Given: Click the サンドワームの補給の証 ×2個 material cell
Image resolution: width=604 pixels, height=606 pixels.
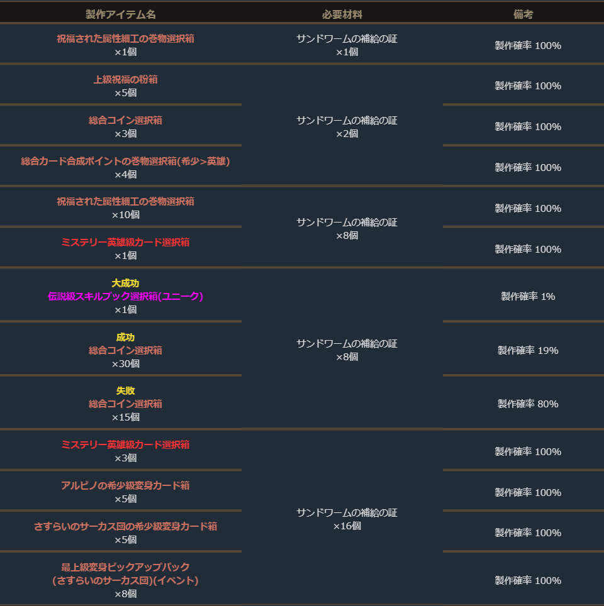Looking at the screenshot, I should pyautogui.click(x=347, y=126).
